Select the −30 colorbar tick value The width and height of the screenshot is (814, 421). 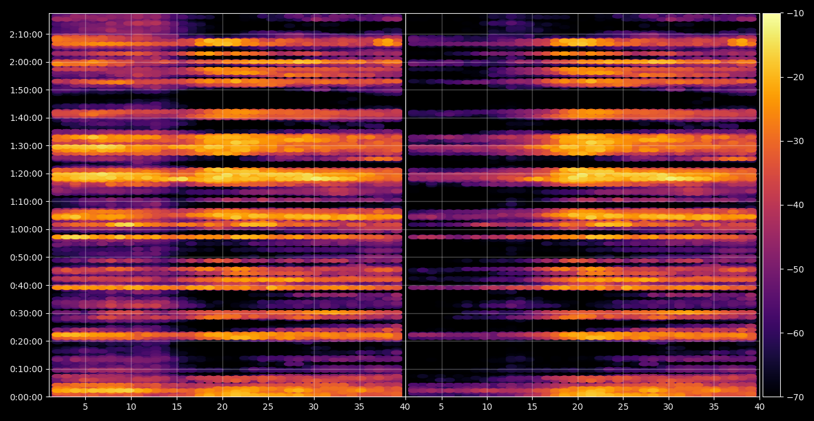795,141
